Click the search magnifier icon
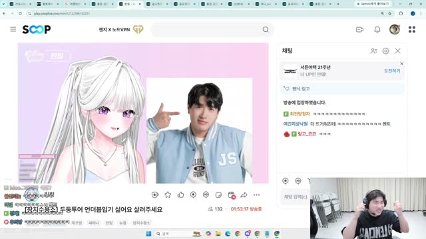426x239 pixels. pyautogui.click(x=266, y=29)
